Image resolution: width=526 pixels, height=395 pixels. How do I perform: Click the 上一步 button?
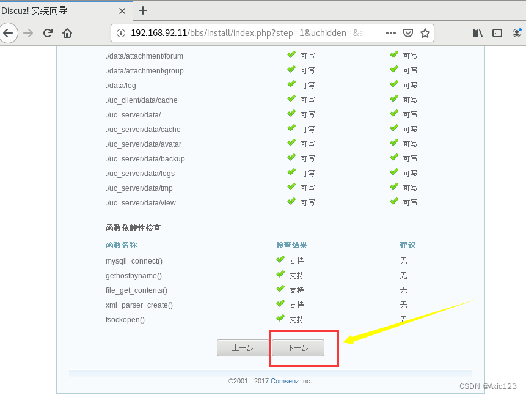(243, 348)
